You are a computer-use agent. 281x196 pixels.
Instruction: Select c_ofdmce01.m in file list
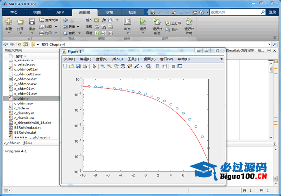click(26, 69)
